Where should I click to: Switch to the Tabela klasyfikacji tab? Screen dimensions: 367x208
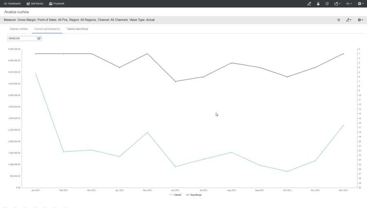tap(77, 29)
